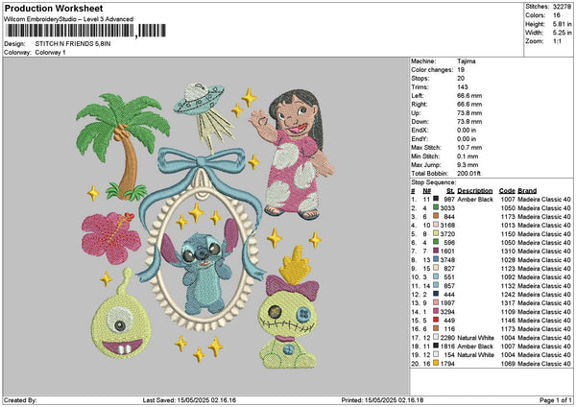Click the Machine value 'Tajima'
Screen dimensions: 576x407
467,61
